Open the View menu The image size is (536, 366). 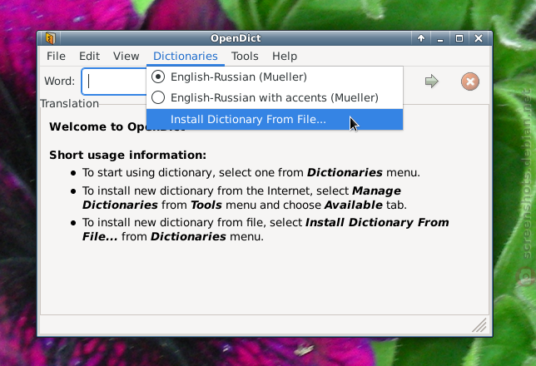click(x=127, y=56)
